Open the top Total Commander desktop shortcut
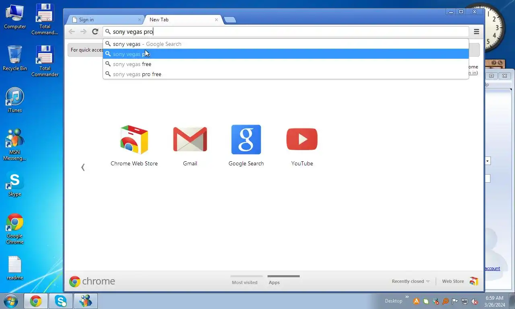The width and height of the screenshot is (515, 309). [45, 19]
